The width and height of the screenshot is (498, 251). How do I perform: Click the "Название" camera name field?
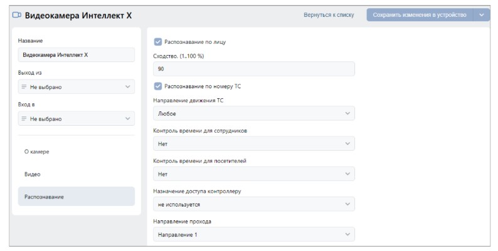[76, 55]
